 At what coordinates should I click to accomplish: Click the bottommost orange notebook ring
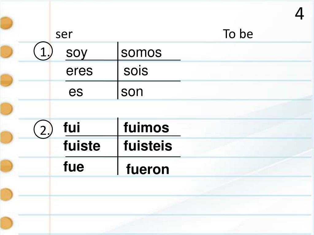pos(6,223)
